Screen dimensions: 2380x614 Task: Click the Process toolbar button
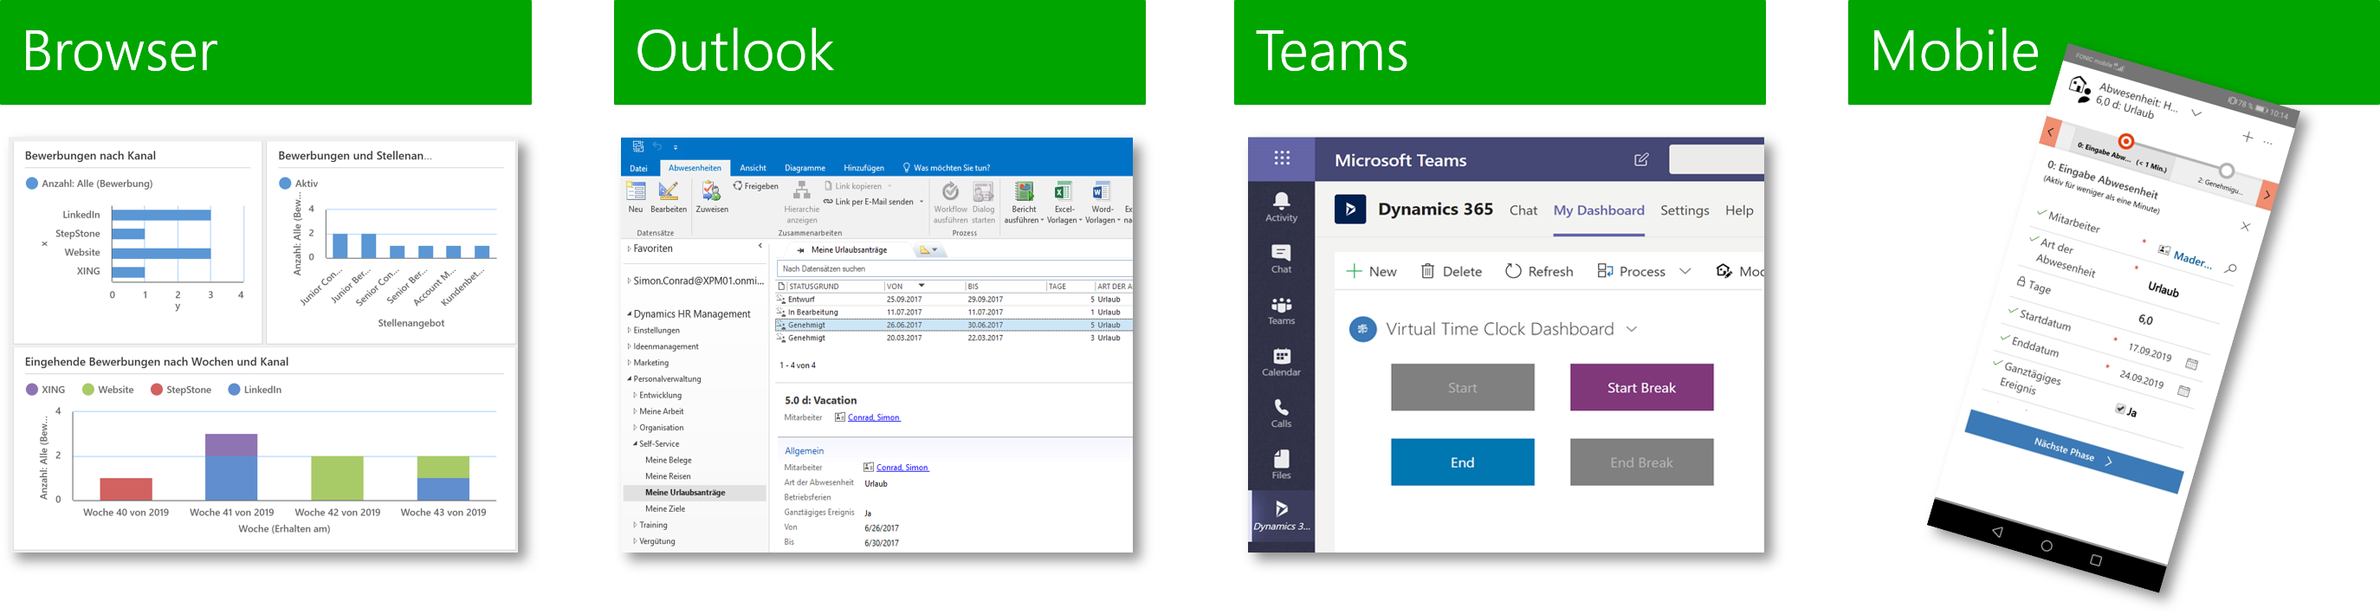point(1631,271)
